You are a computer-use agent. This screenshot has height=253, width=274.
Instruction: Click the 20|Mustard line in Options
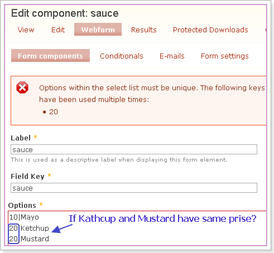(x=29, y=239)
